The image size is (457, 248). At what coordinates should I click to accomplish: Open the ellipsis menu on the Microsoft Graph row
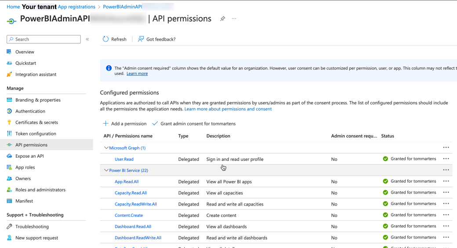pyautogui.click(x=446, y=148)
